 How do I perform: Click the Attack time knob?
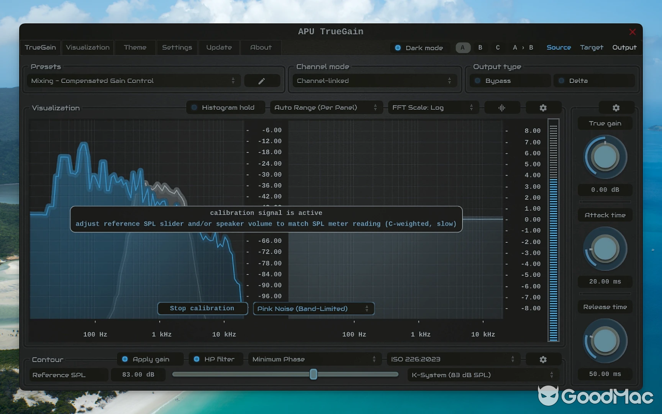[x=605, y=249]
